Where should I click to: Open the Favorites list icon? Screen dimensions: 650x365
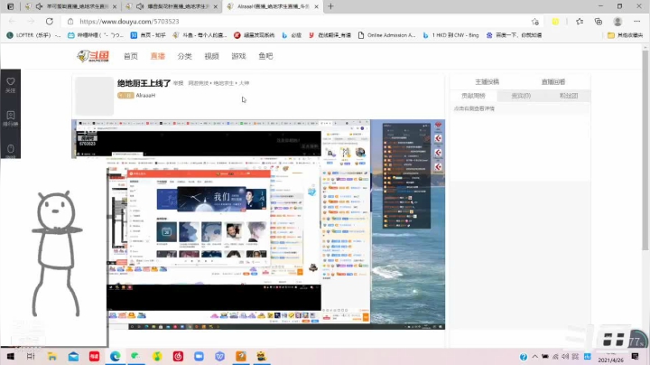580,21
